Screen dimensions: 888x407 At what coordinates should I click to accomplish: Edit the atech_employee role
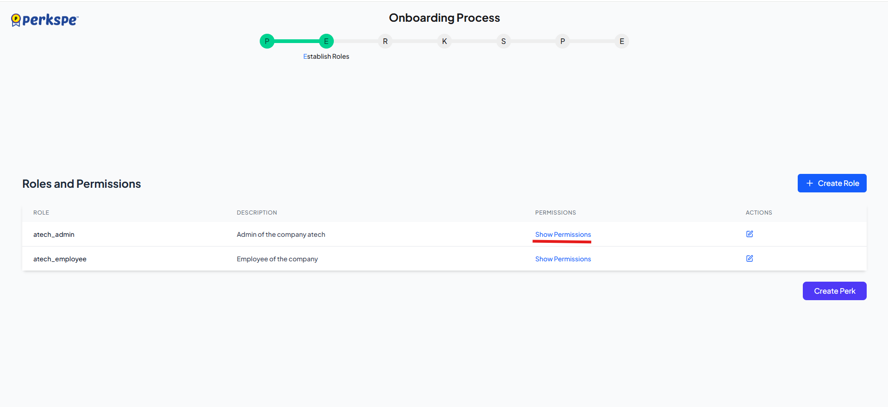tap(750, 259)
